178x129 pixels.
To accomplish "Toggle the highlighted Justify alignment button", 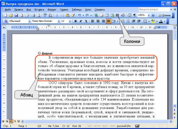I will click(x=109, y=21).
